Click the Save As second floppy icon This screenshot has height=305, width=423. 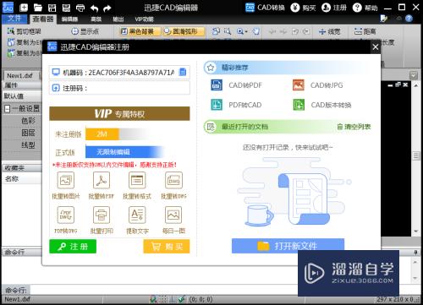click(66, 8)
